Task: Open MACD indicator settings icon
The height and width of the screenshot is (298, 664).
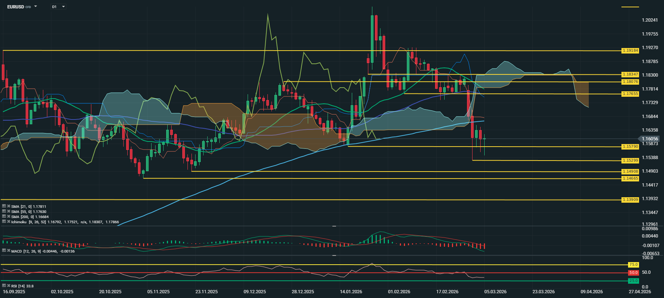Action: (4, 251)
